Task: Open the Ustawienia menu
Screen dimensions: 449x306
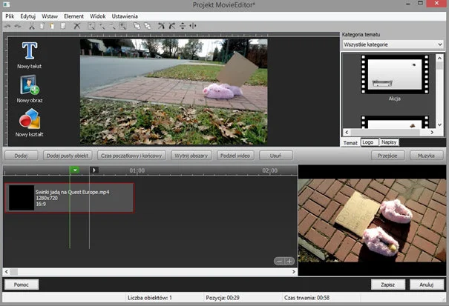Action: pyautogui.click(x=125, y=16)
